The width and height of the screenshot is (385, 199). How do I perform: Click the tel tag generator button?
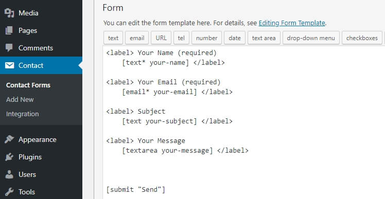point(181,38)
